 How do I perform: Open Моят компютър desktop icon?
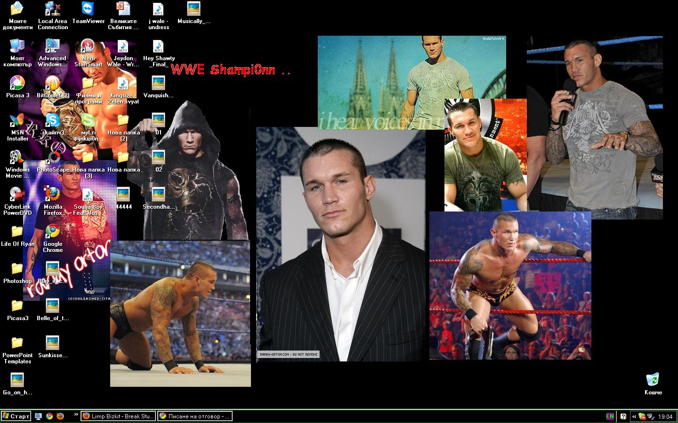17,53
